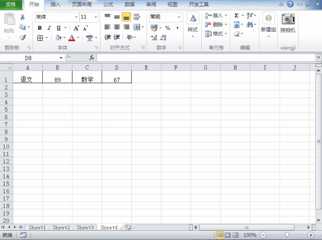Screen dimensions: 322x240
Task: Switch to 数据 tab
Action: (130, 5)
